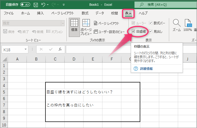Screen dimensions: 197x128
Task: Select column J header
Action: [x=187, y=59]
